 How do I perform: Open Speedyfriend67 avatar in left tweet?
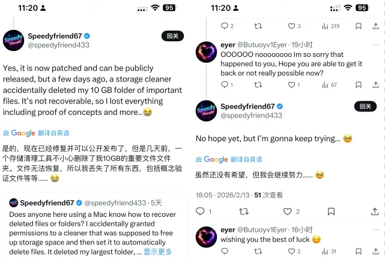[x=13, y=40]
